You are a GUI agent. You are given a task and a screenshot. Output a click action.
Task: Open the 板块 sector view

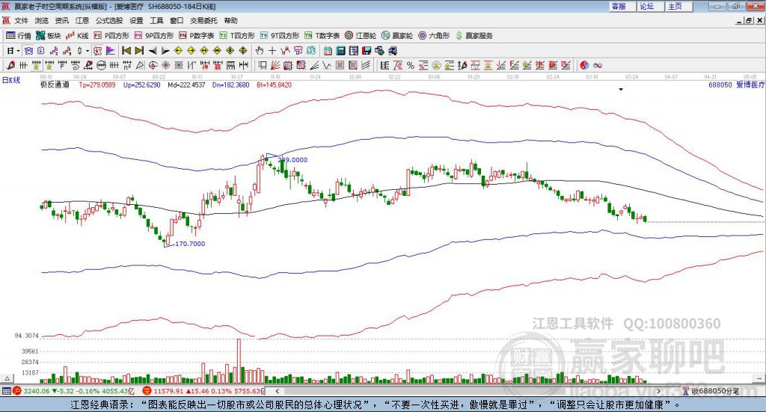point(48,36)
